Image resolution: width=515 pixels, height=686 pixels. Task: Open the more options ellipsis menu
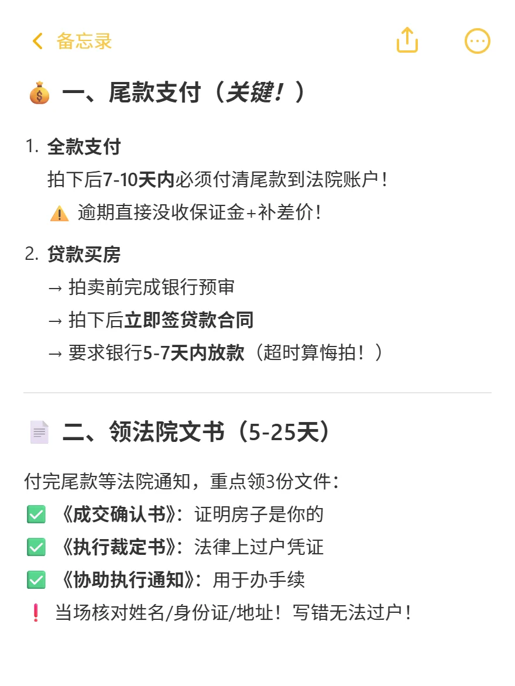click(x=477, y=41)
